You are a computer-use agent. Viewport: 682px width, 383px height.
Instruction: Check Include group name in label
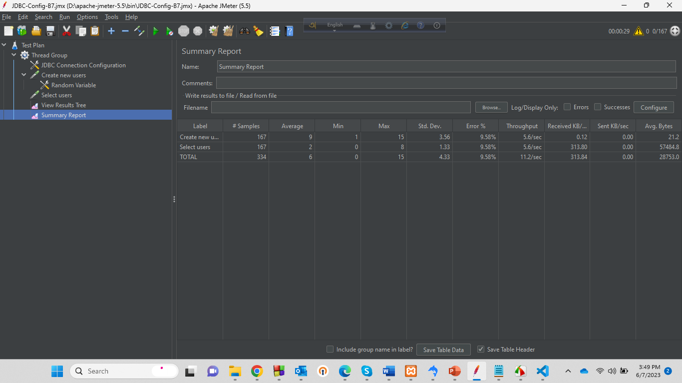click(x=330, y=349)
